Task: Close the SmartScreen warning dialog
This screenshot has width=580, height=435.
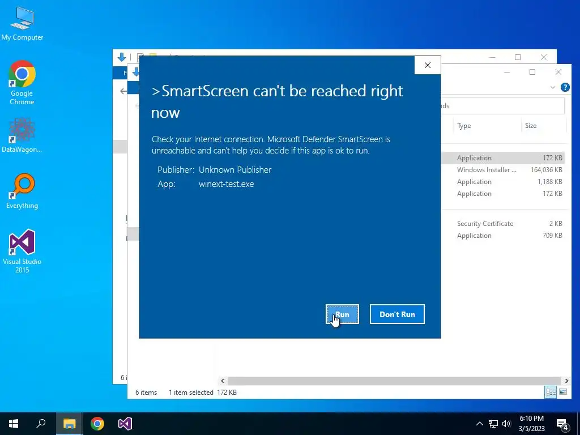Action: pos(428,65)
